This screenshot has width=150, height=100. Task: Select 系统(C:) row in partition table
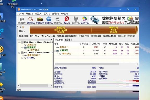point(96,47)
